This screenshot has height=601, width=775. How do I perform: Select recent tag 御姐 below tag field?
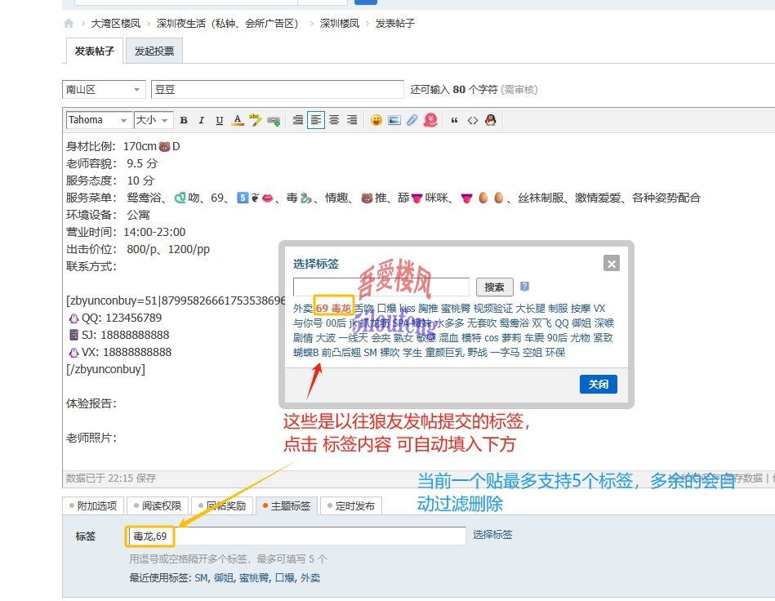point(224,578)
